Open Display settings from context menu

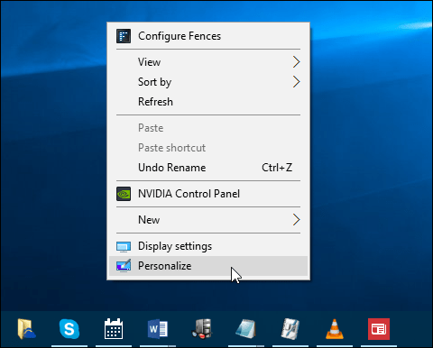(208, 246)
